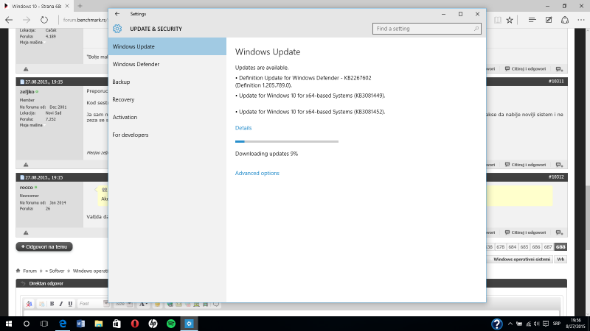Click the Settings icon on the taskbar
The image size is (590, 331).
(189, 324)
